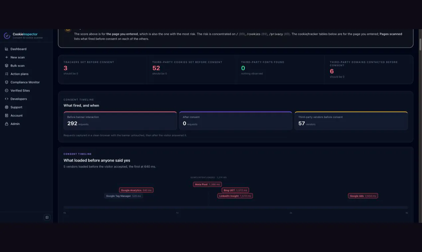Click the Compliance Monitor shield icon

click(7, 82)
